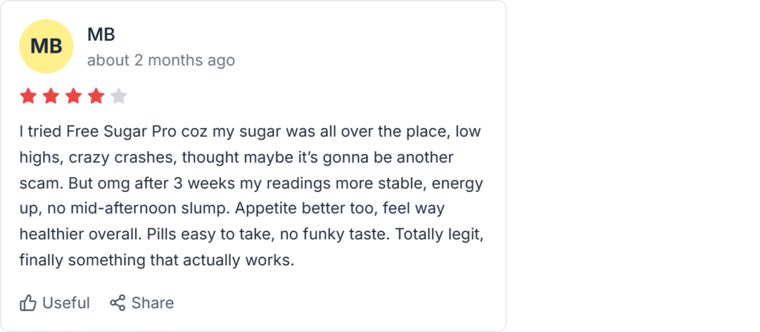
Task: Click 'finally something that actually works' line
Action: tap(157, 261)
